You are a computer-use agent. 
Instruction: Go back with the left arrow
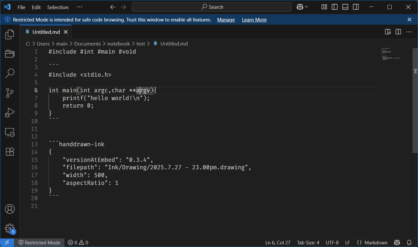point(113,7)
